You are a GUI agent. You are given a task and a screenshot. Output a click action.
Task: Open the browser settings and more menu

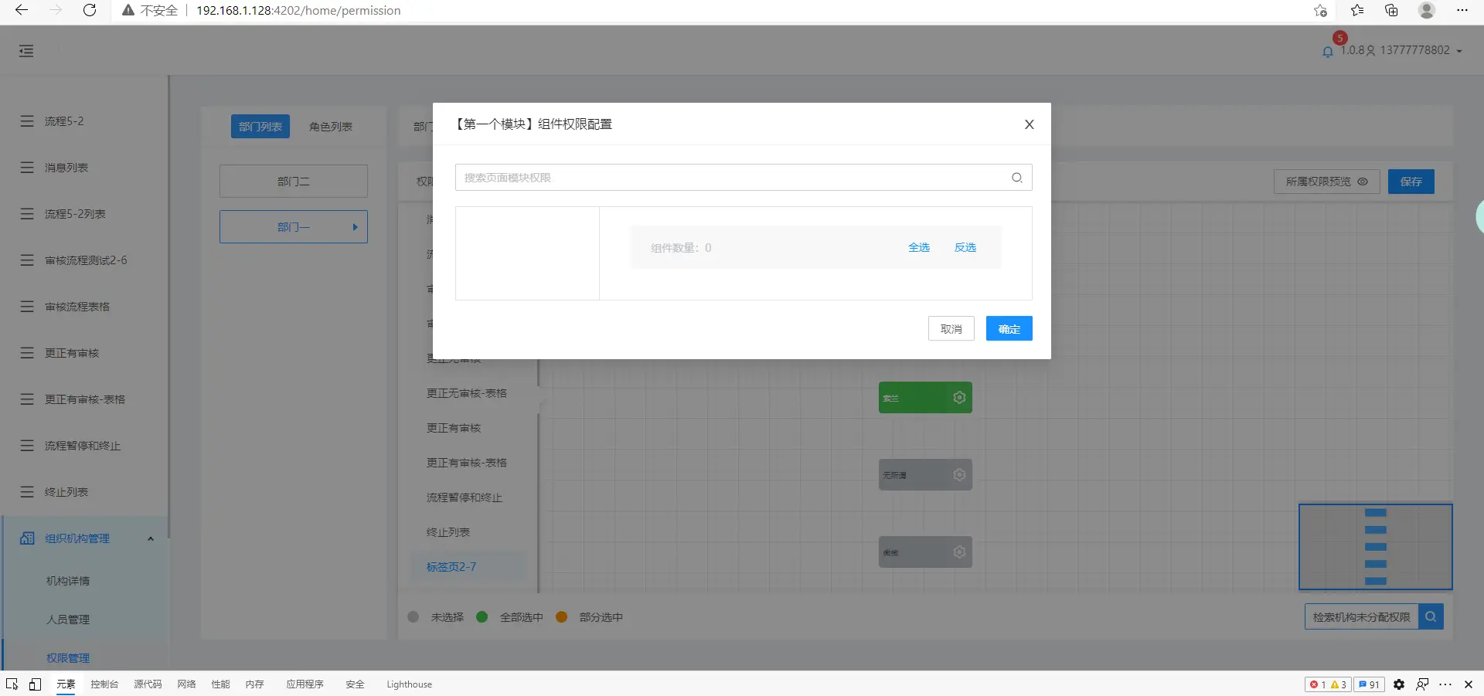pyautogui.click(x=1462, y=10)
